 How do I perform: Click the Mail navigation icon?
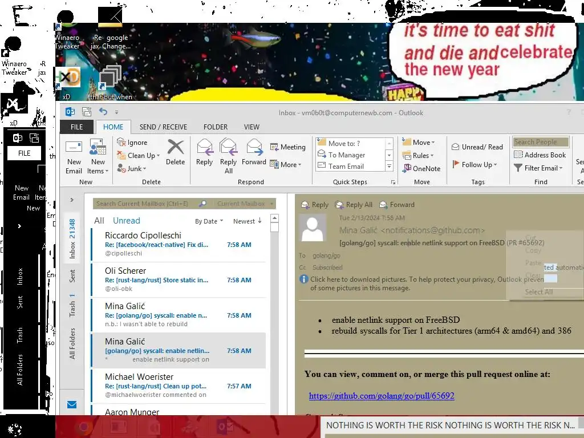point(72,404)
